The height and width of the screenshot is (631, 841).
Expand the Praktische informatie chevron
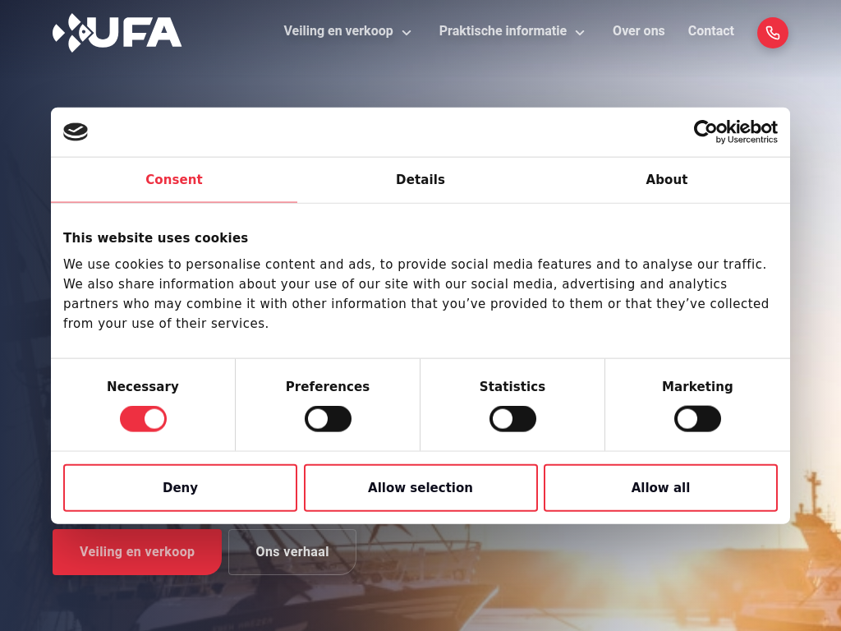(x=580, y=33)
